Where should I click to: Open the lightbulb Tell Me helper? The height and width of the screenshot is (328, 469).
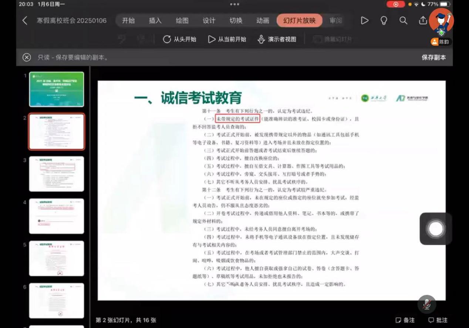(384, 20)
